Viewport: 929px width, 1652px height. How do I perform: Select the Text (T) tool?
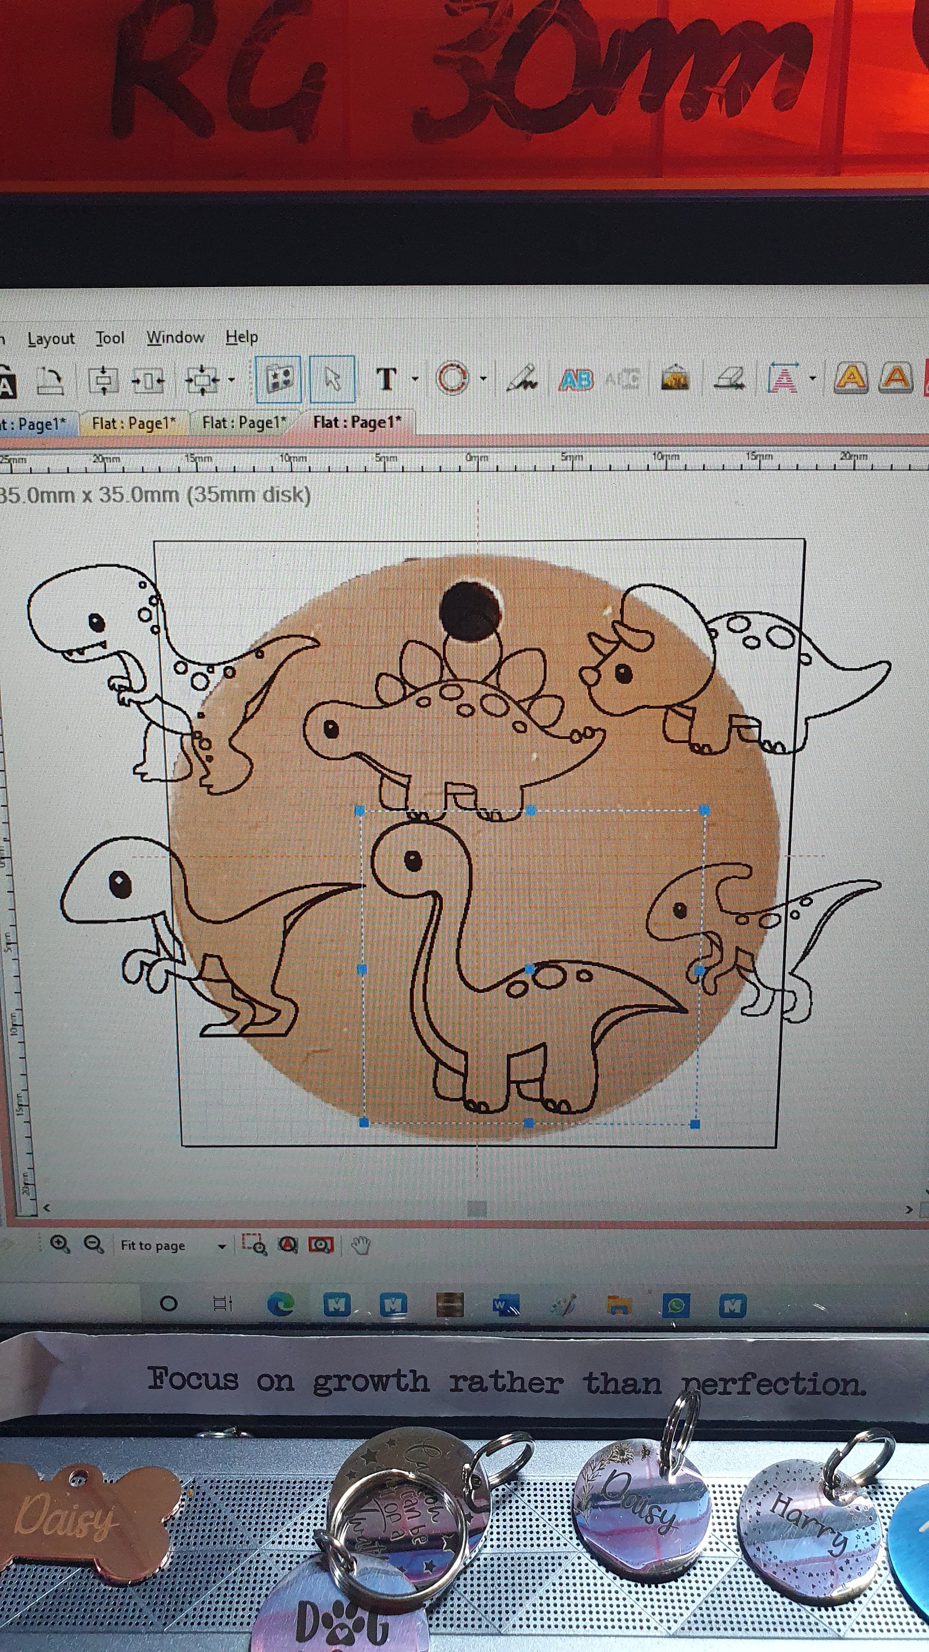pos(386,379)
